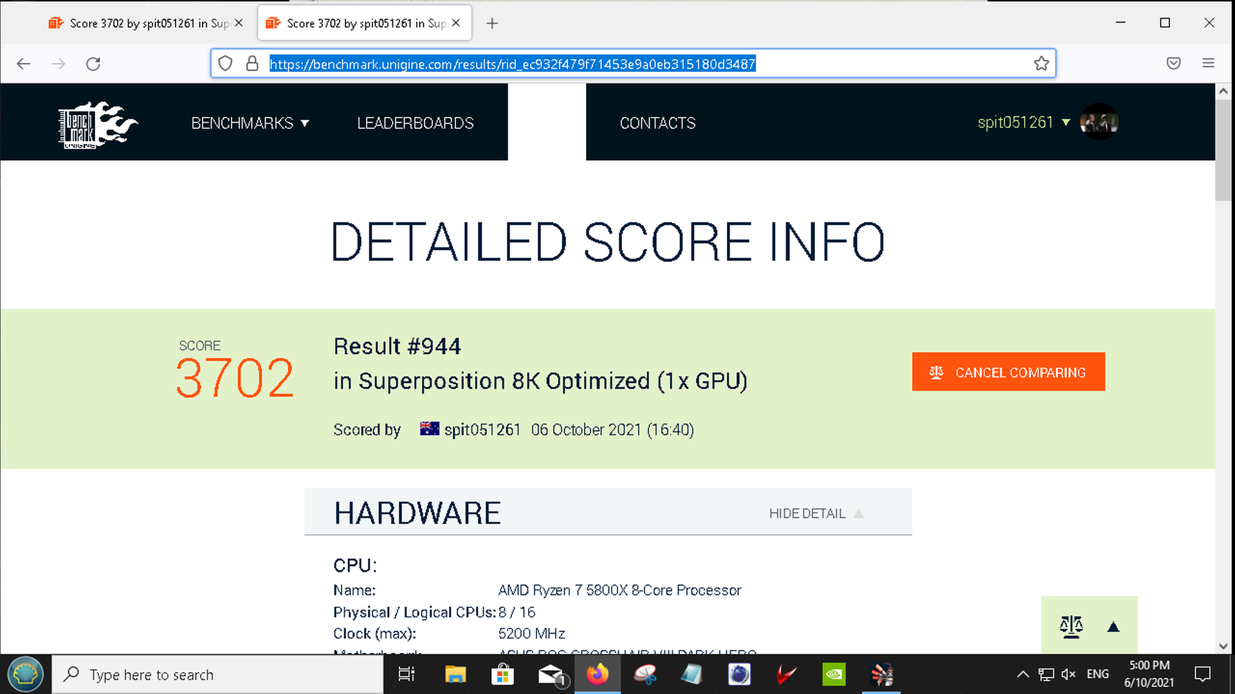Reload the current page
The width and height of the screenshot is (1235, 694).
pos(93,64)
